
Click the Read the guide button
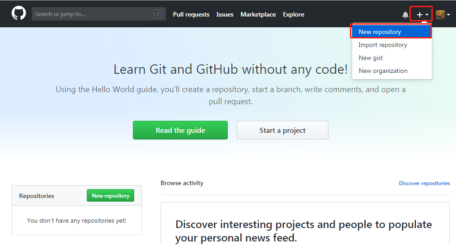(x=180, y=130)
